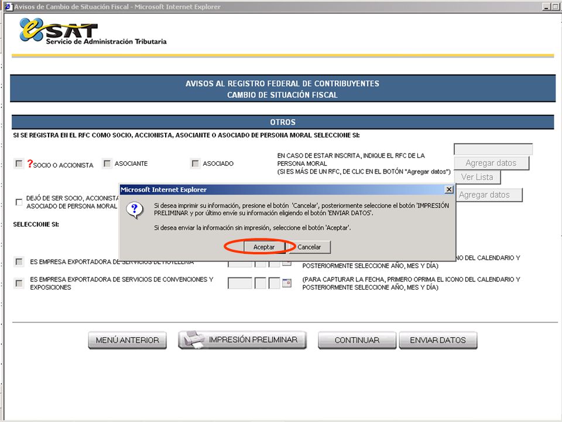
Task: Go back with MENÚ ANTERIOR
Action: pos(127,340)
